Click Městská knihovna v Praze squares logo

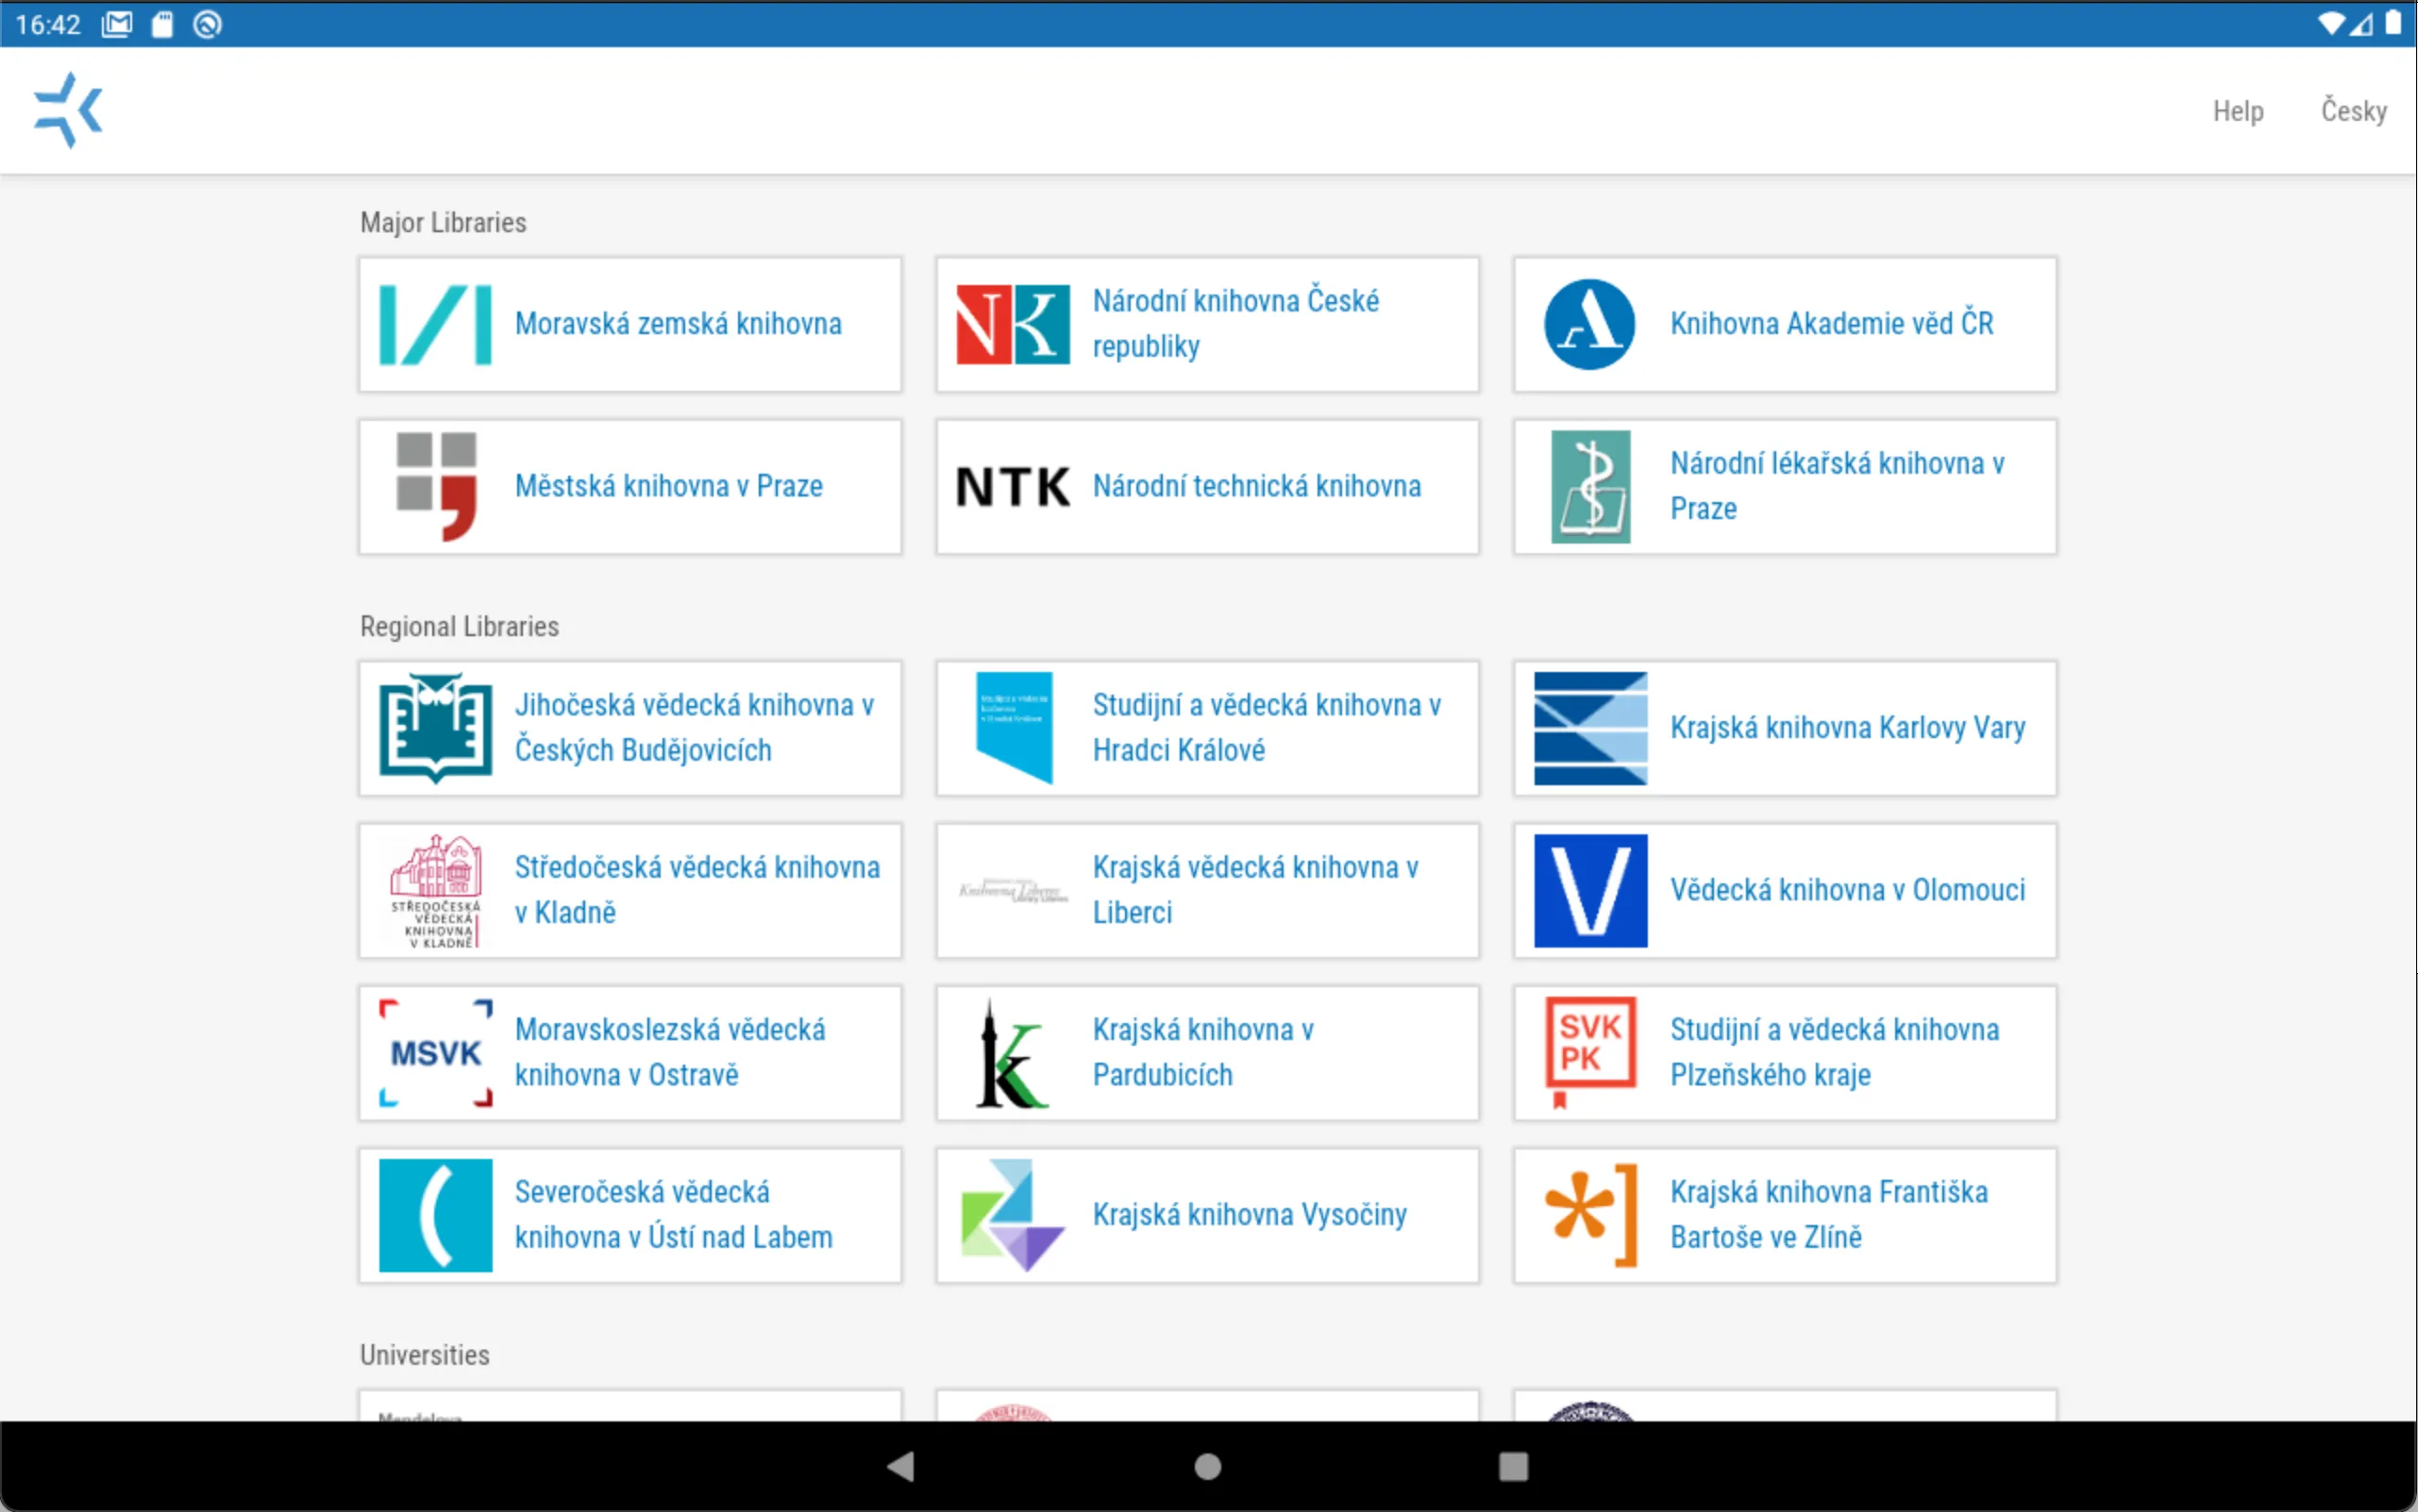436,487
